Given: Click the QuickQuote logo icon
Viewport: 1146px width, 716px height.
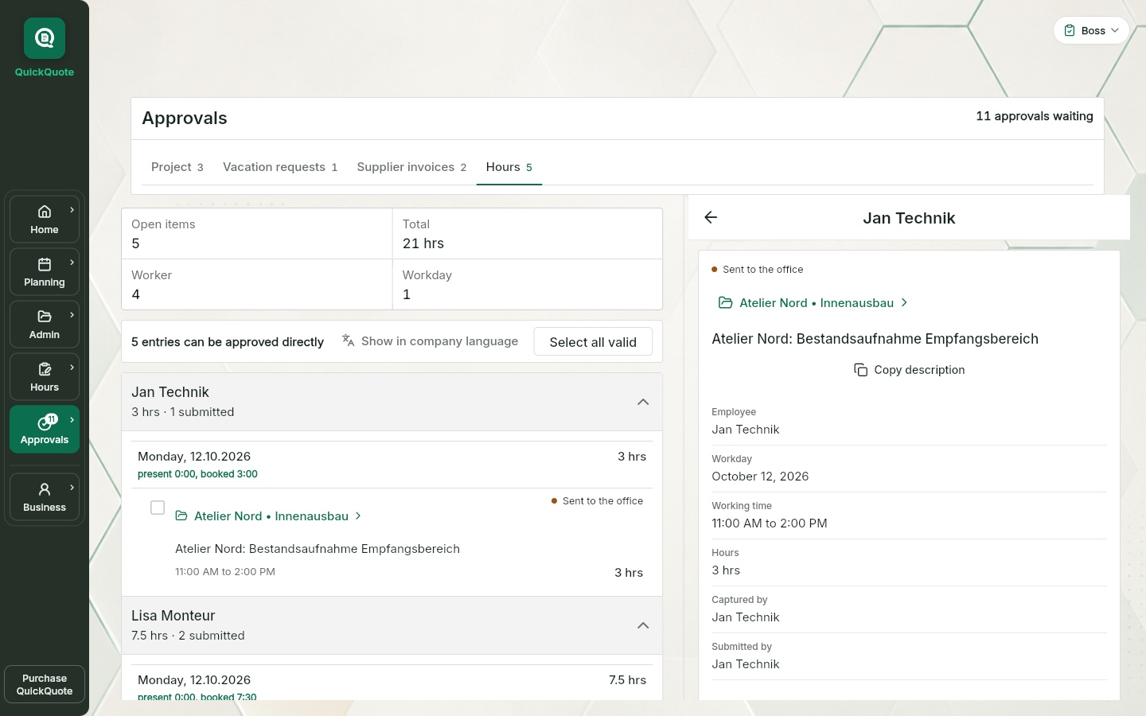Looking at the screenshot, I should 45,38.
